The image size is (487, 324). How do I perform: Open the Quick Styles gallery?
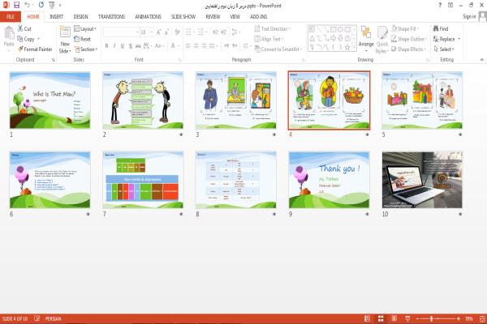click(382, 40)
